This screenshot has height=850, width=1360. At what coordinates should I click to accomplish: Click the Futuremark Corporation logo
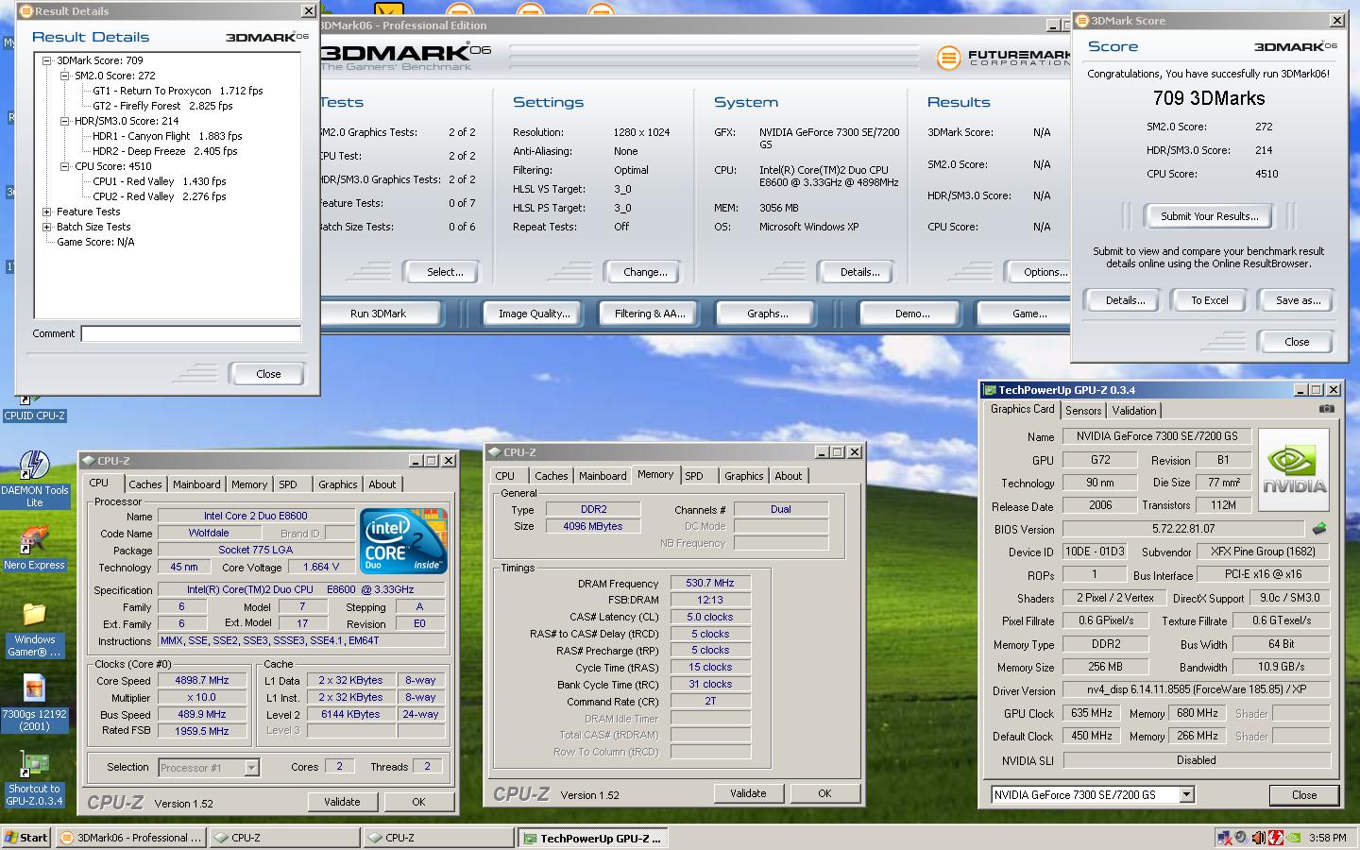(x=1004, y=58)
